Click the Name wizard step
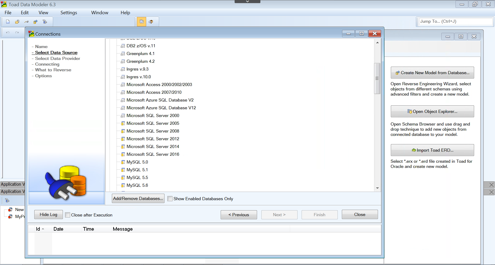This screenshot has height=265, width=495. pyautogui.click(x=41, y=47)
